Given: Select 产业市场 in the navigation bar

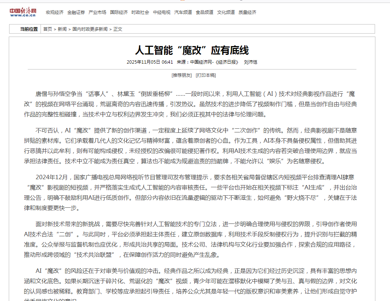Looking at the screenshot, I should point(97,12).
